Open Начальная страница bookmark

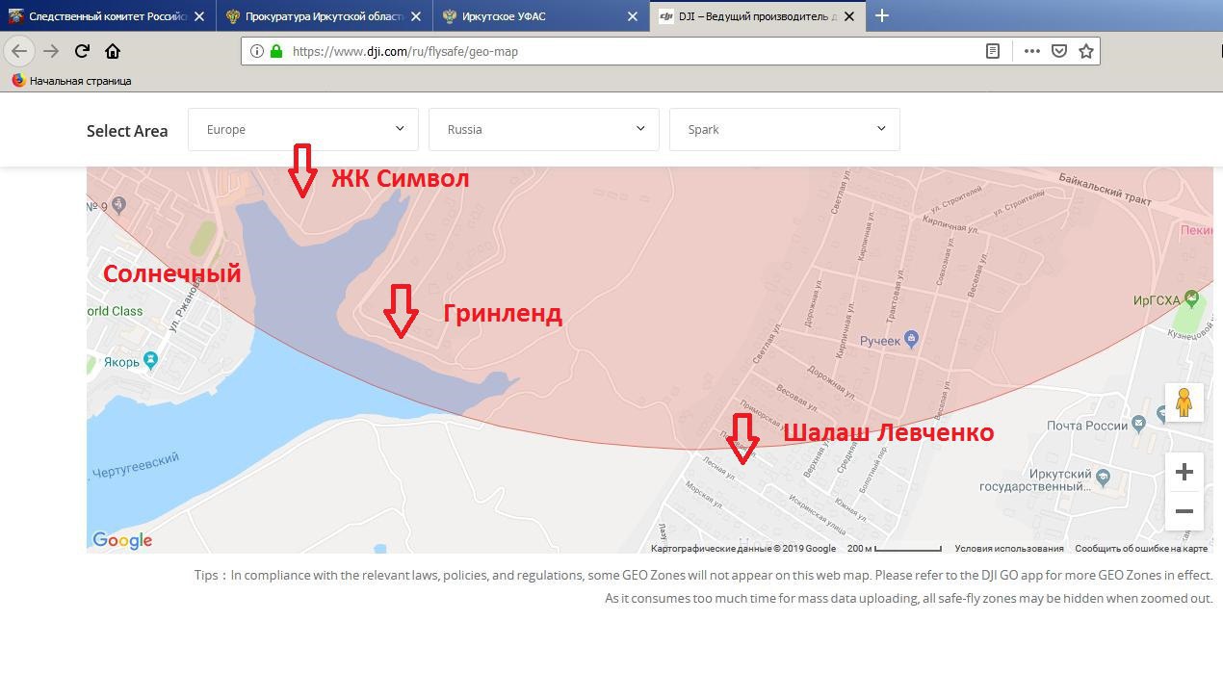71,81
